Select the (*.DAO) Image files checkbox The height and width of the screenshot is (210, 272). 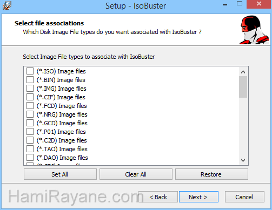click(30, 158)
